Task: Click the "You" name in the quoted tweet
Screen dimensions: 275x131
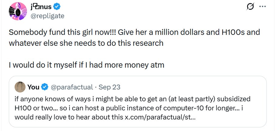Action: [33, 87]
